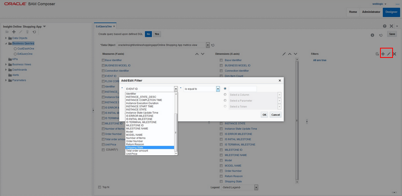Choose Shipping State in the dropdown list

(150, 147)
